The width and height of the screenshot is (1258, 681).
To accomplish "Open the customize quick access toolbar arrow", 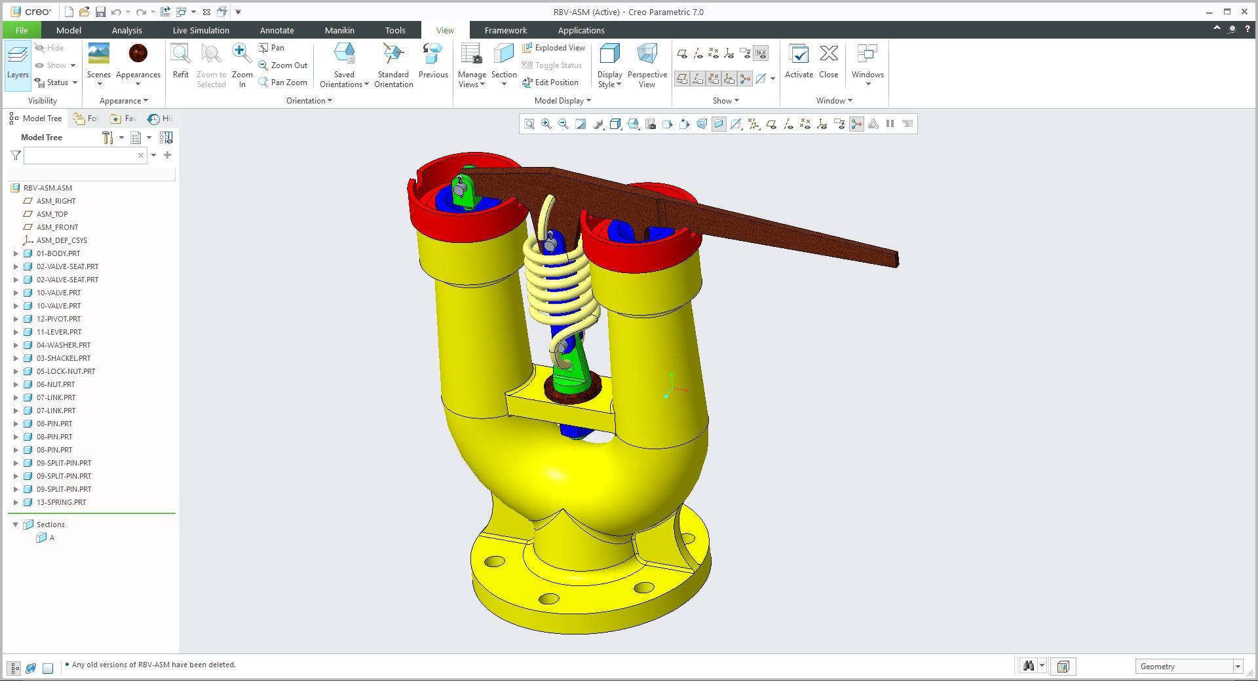I will point(238,12).
